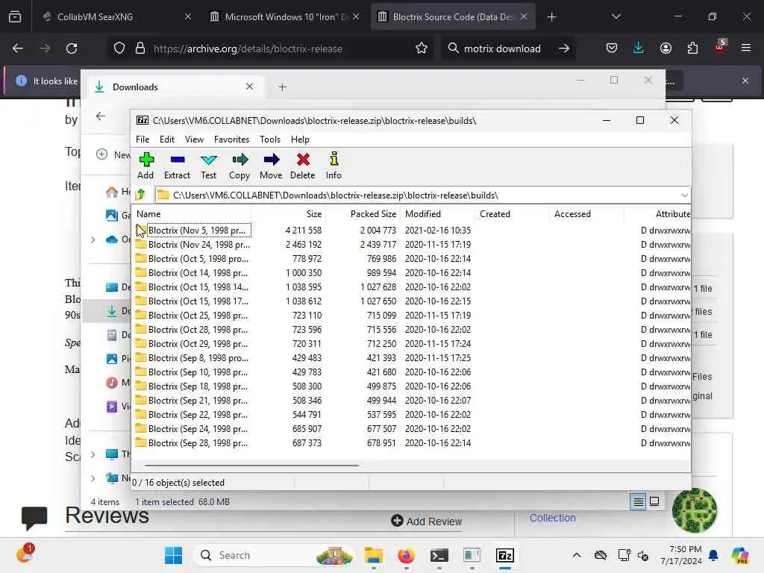This screenshot has height=573, width=764.
Task: Open the Favorites menu
Action: coord(231,140)
